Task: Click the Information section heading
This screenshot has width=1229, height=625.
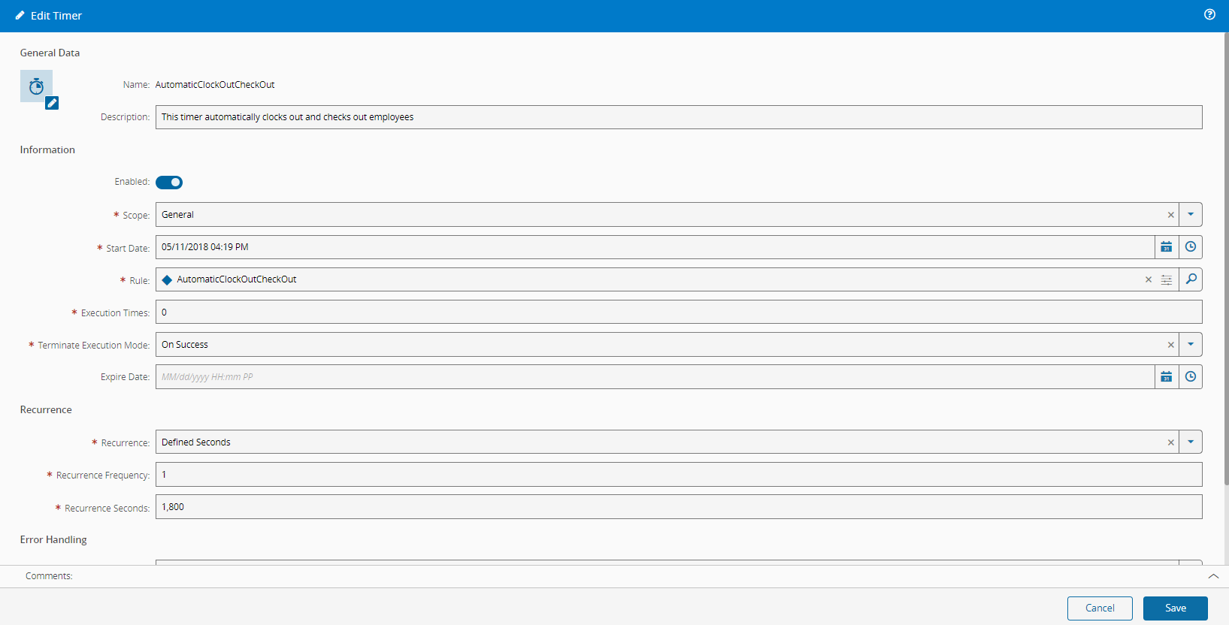Action: [47, 149]
